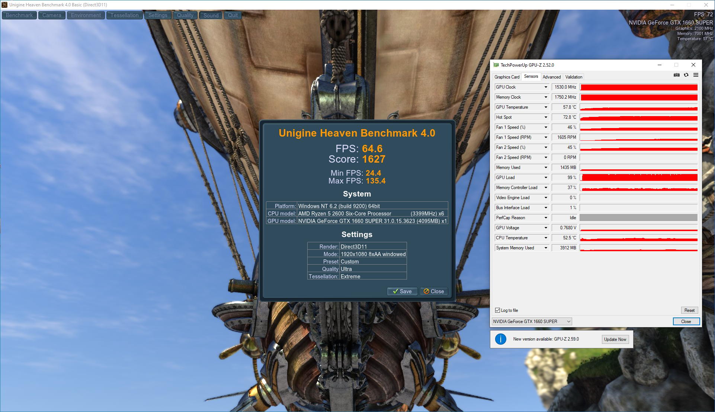Open the Settings menu in Heaven
The width and height of the screenshot is (715, 412).
pyautogui.click(x=158, y=15)
